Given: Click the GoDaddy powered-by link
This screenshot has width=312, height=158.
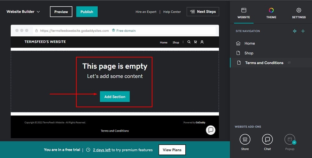Looking at the screenshot, I should tap(200, 123).
